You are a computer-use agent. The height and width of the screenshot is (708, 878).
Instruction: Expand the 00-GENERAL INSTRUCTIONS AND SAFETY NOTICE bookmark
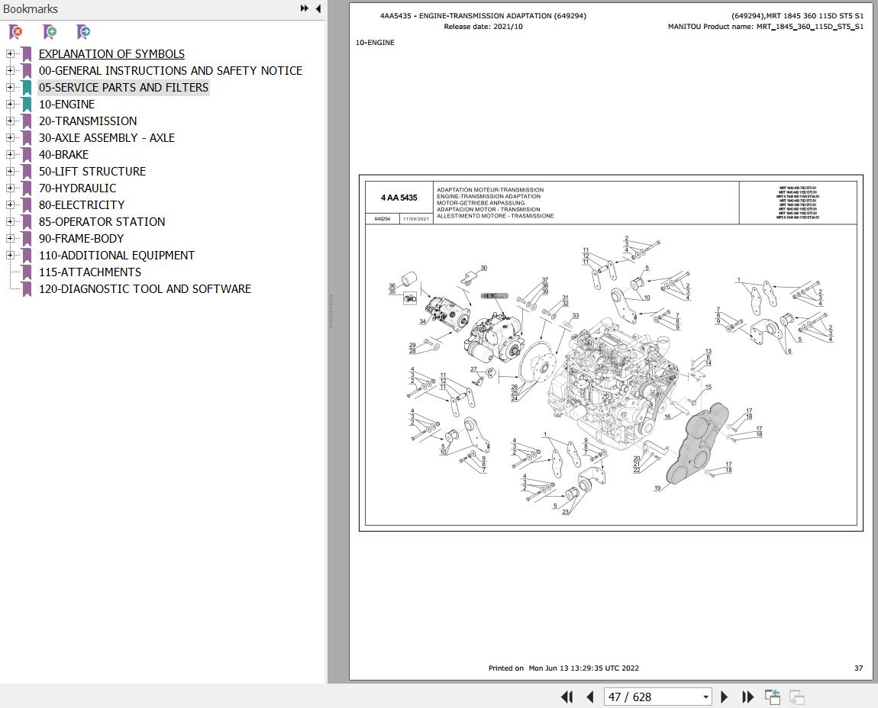[9, 70]
